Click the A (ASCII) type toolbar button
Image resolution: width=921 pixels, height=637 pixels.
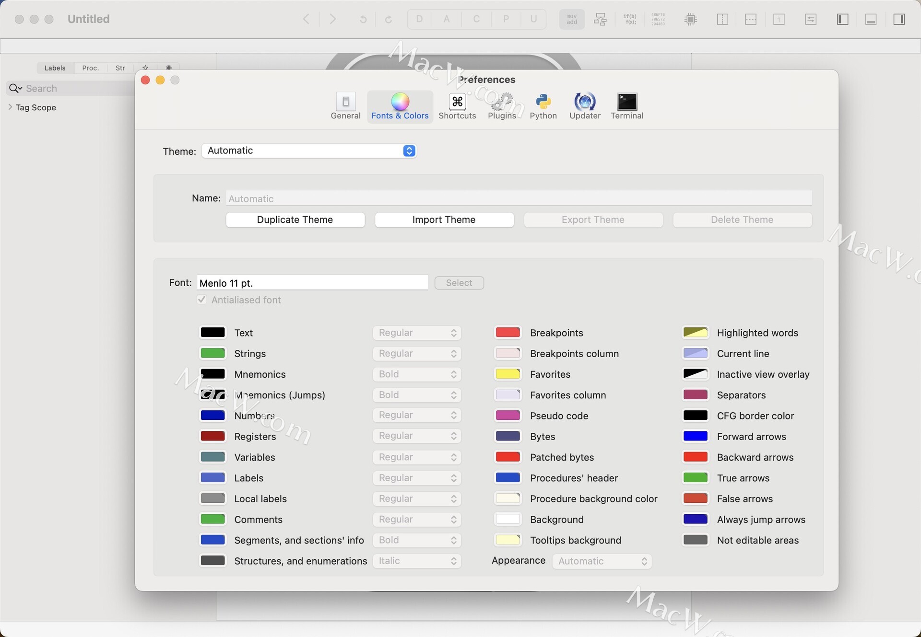(x=447, y=19)
